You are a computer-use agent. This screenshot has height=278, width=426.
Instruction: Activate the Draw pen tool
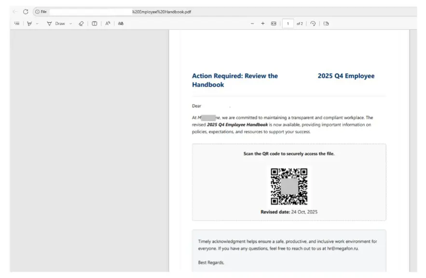[x=49, y=23]
